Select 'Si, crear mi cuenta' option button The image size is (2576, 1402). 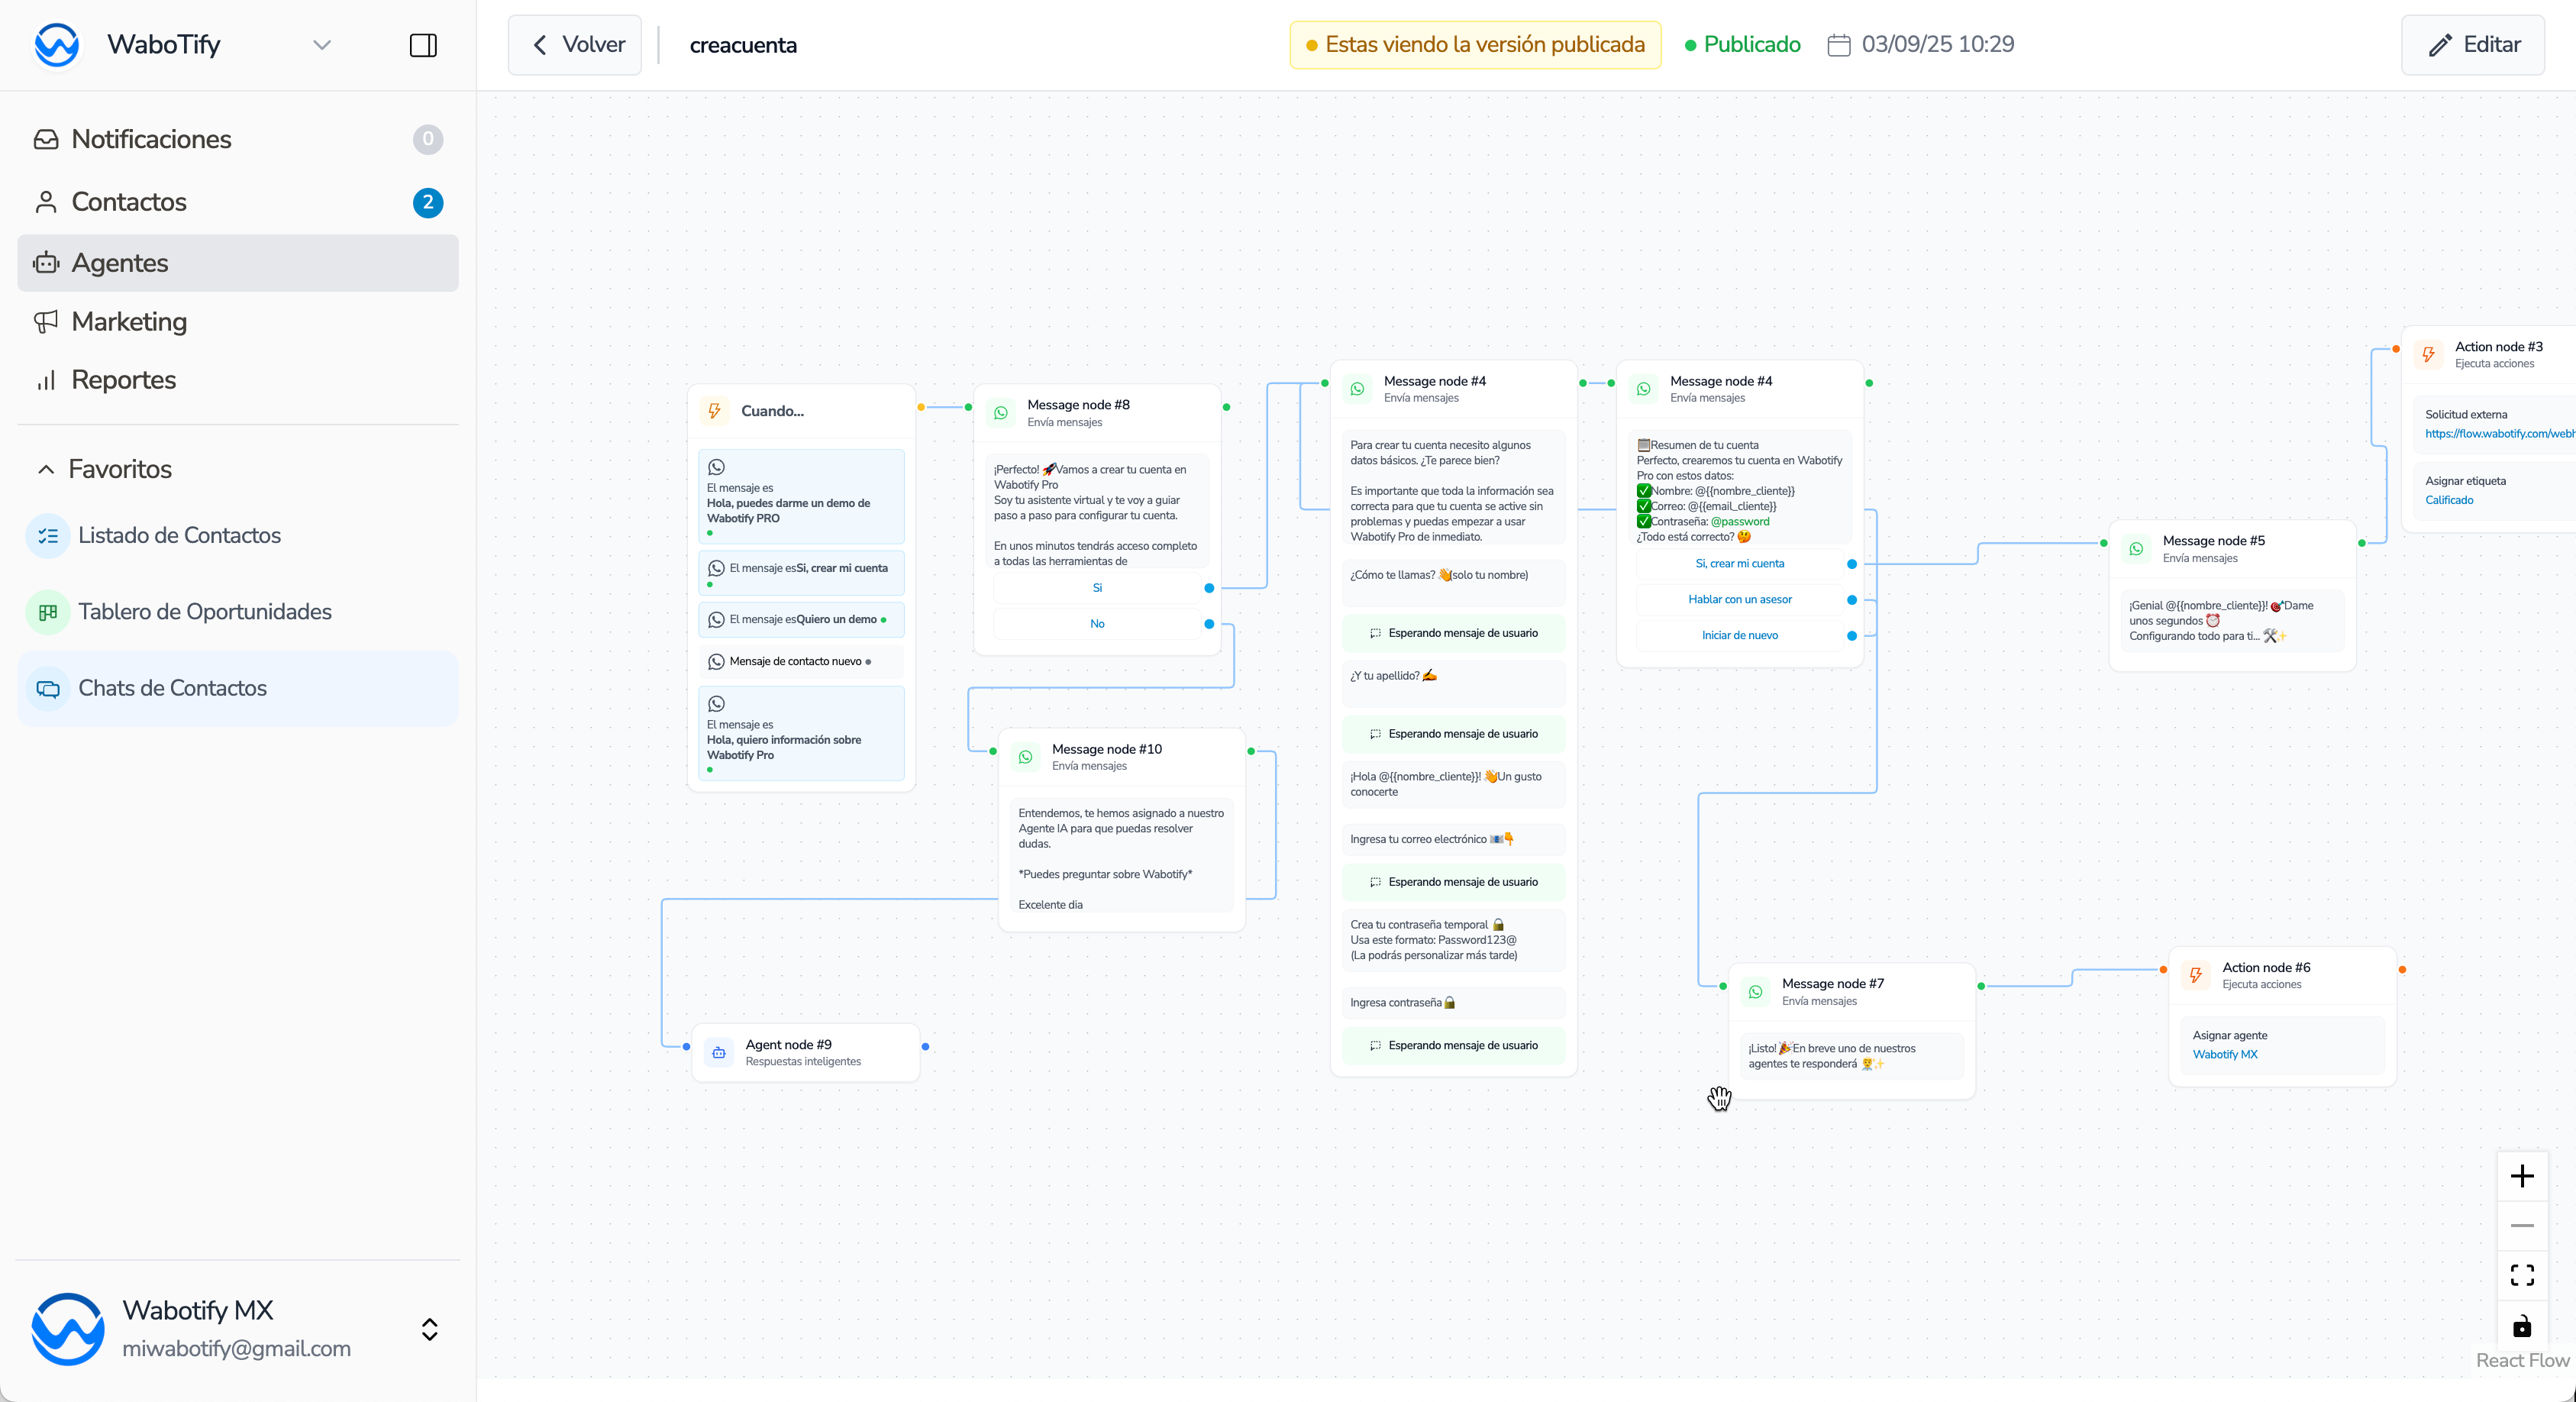coord(1740,564)
